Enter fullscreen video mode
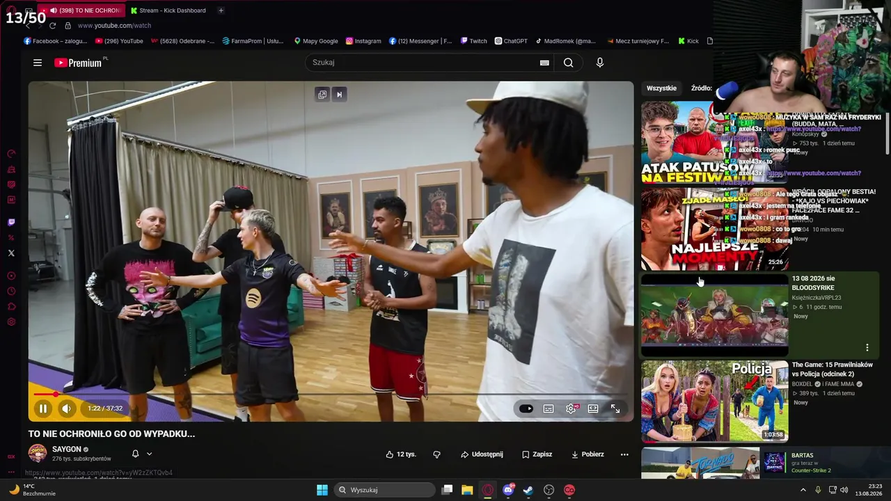The width and height of the screenshot is (891, 501). [615, 408]
